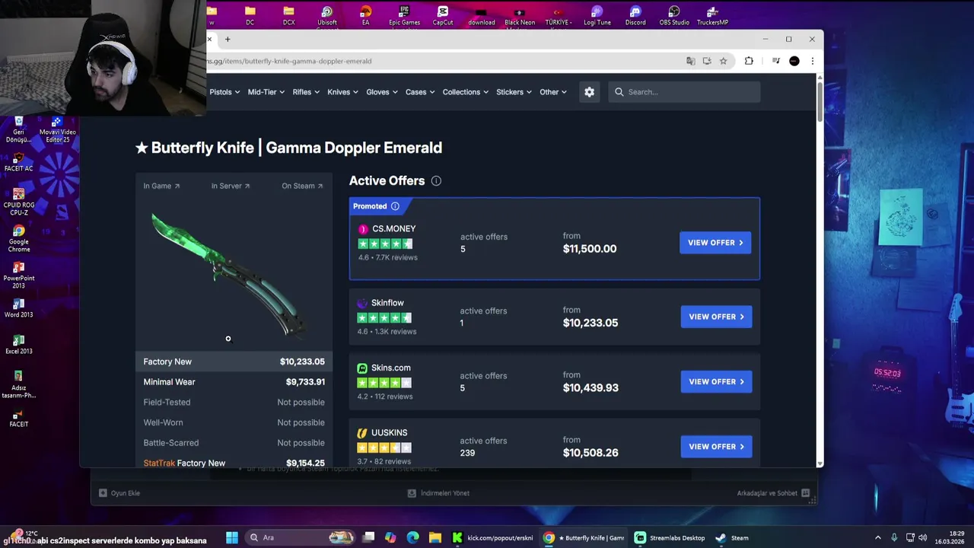The height and width of the screenshot is (548, 974).
Task: Click İndirmeleri Yönet in Steam window
Action: click(x=438, y=493)
